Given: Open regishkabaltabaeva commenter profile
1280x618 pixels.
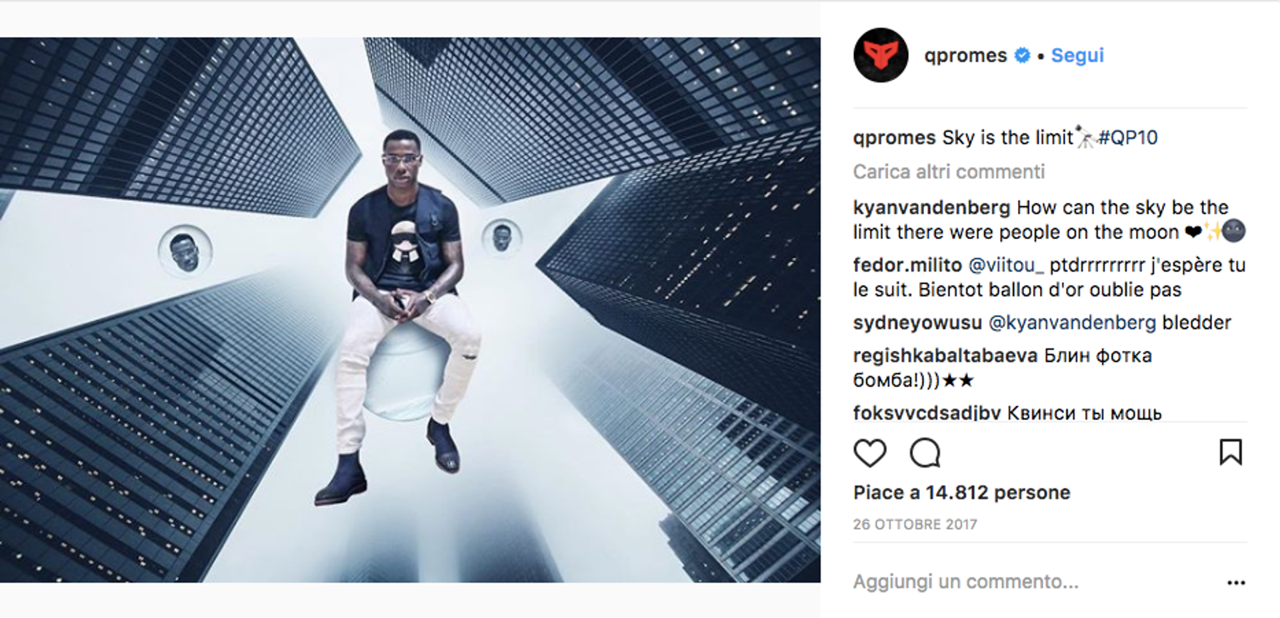Looking at the screenshot, I should tap(945, 356).
